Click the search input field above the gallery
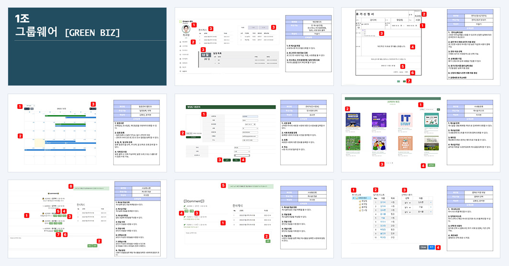Screen dimensions: 509x266 431,110
